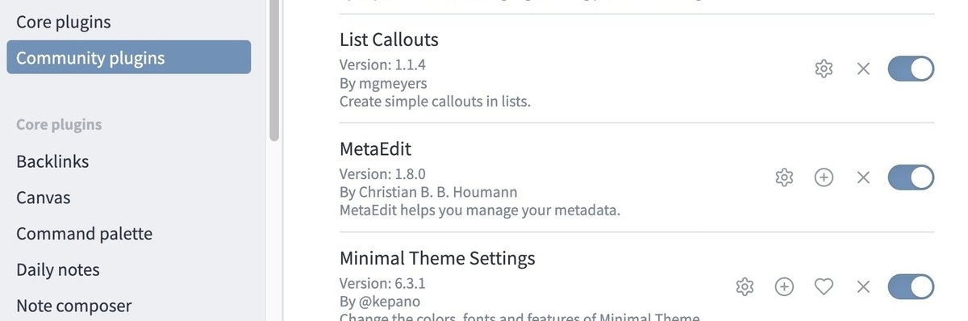Go to Canvas plugin settings
The width and height of the screenshot is (968, 321).
(129, 198)
